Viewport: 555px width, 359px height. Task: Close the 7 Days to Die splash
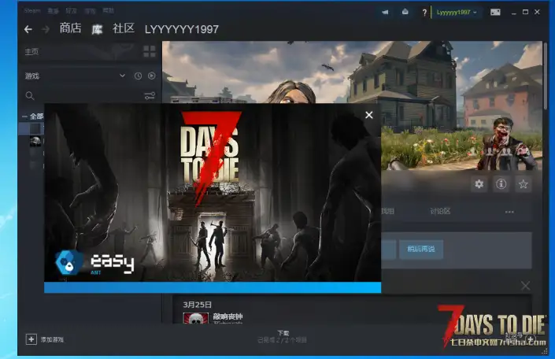369,115
